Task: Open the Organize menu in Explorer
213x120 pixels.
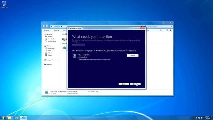Action: (x=47, y=30)
